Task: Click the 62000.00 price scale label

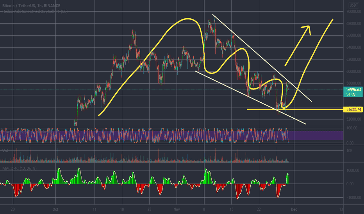Action: point(353,60)
